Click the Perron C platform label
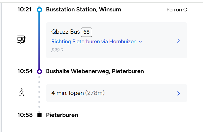The height and width of the screenshot is (132, 203). click(176, 10)
